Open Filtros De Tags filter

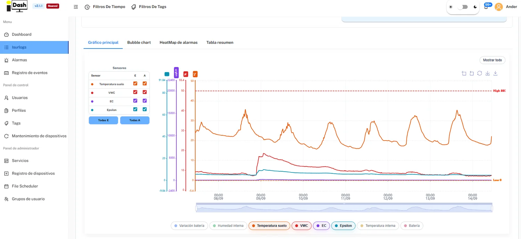tap(149, 7)
